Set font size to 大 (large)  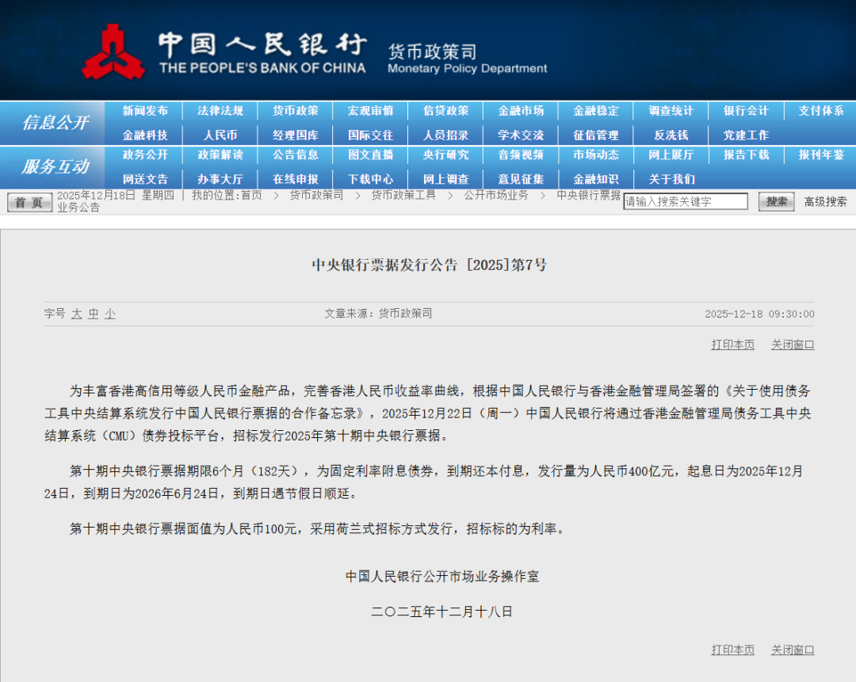(x=76, y=314)
